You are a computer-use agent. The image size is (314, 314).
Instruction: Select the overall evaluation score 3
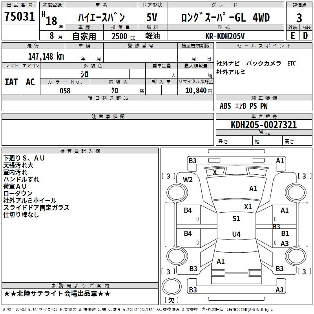click(299, 17)
